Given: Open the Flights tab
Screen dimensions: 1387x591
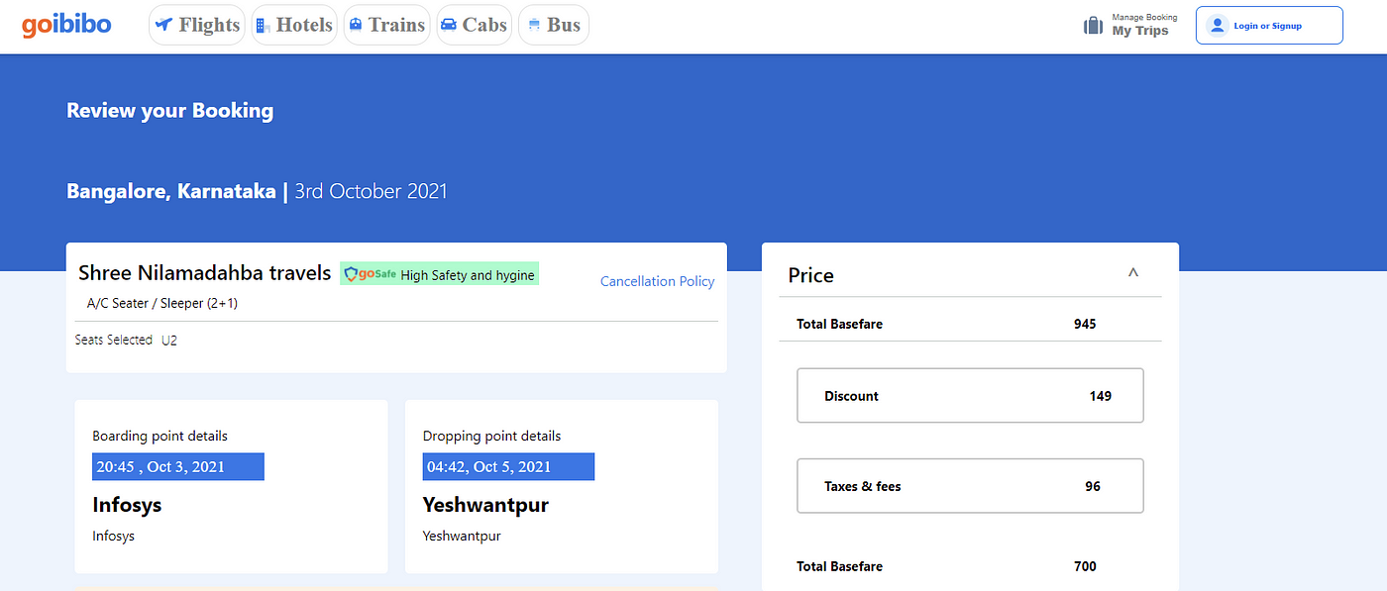Looking at the screenshot, I should tap(197, 25).
